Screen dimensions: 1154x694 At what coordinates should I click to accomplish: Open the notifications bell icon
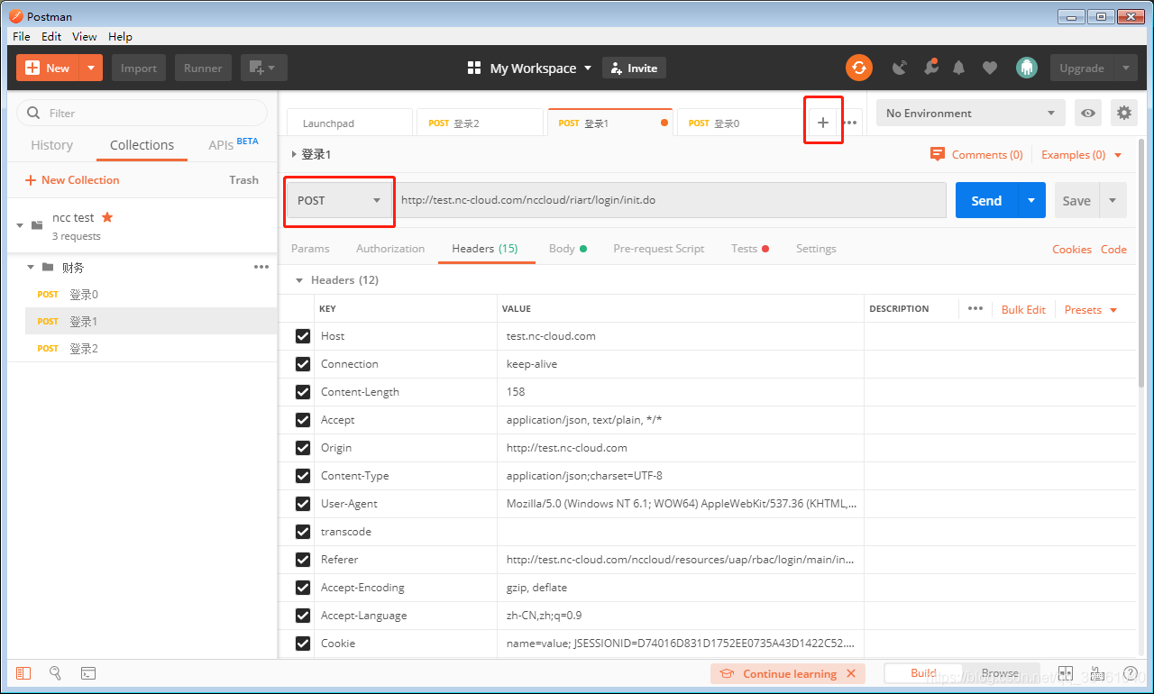pyautogui.click(x=958, y=68)
